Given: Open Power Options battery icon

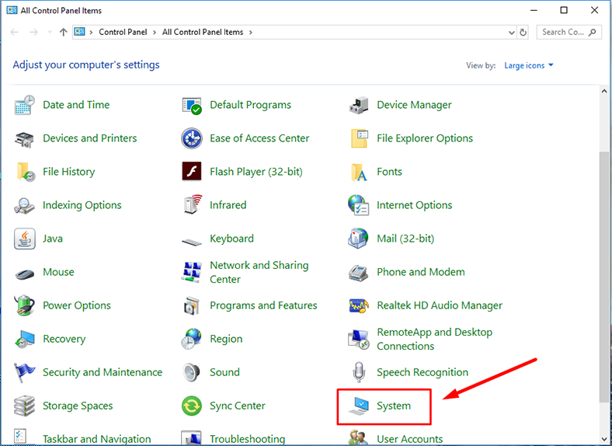Looking at the screenshot, I should tap(25, 305).
